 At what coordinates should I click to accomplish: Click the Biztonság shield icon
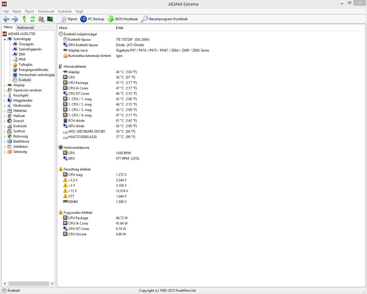pyautogui.click(x=10, y=136)
